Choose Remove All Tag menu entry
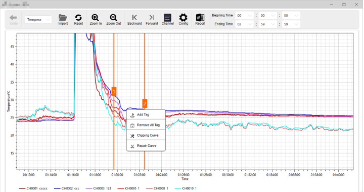The image size is (364, 192). tap(146, 125)
